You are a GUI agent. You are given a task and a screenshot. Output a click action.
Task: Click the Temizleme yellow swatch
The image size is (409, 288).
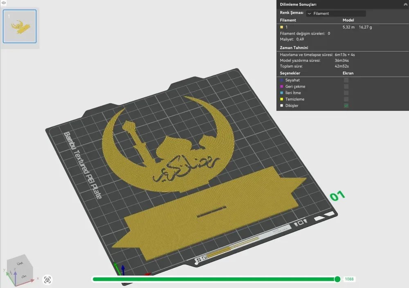(x=281, y=99)
